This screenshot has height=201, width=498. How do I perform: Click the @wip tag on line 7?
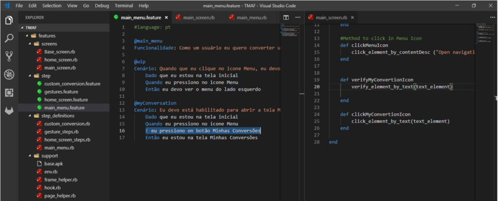pos(140,62)
